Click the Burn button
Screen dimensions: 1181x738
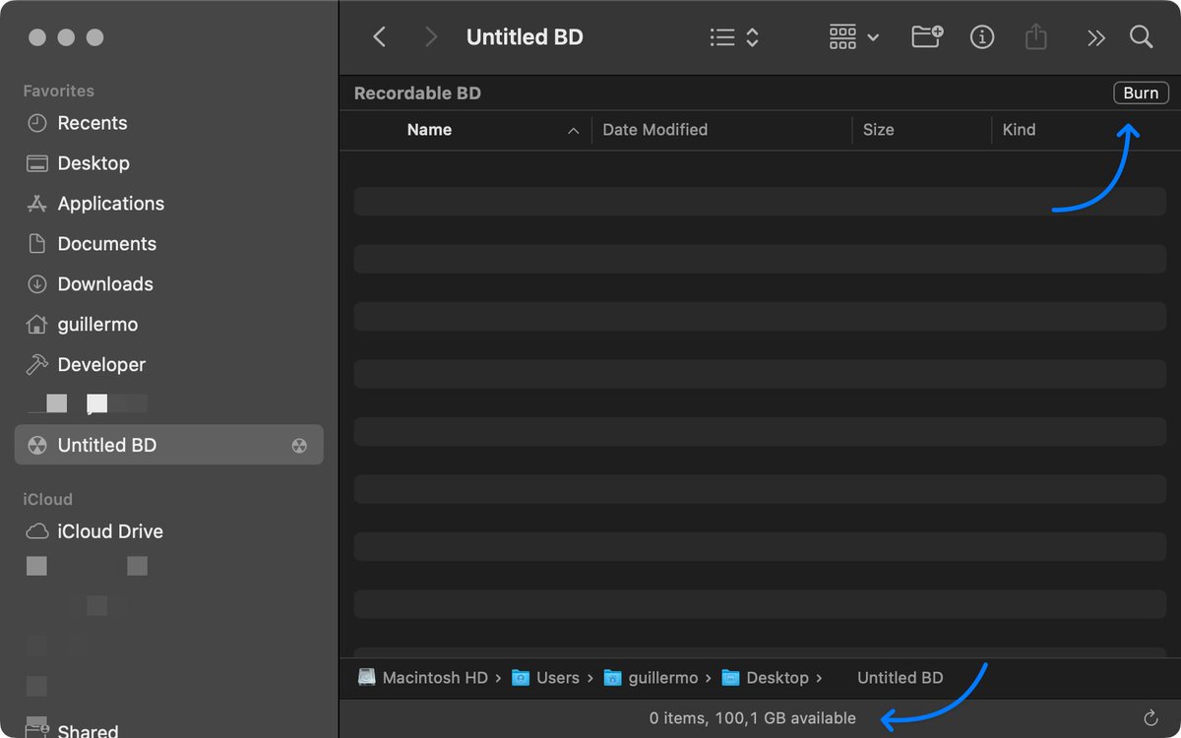click(x=1141, y=93)
